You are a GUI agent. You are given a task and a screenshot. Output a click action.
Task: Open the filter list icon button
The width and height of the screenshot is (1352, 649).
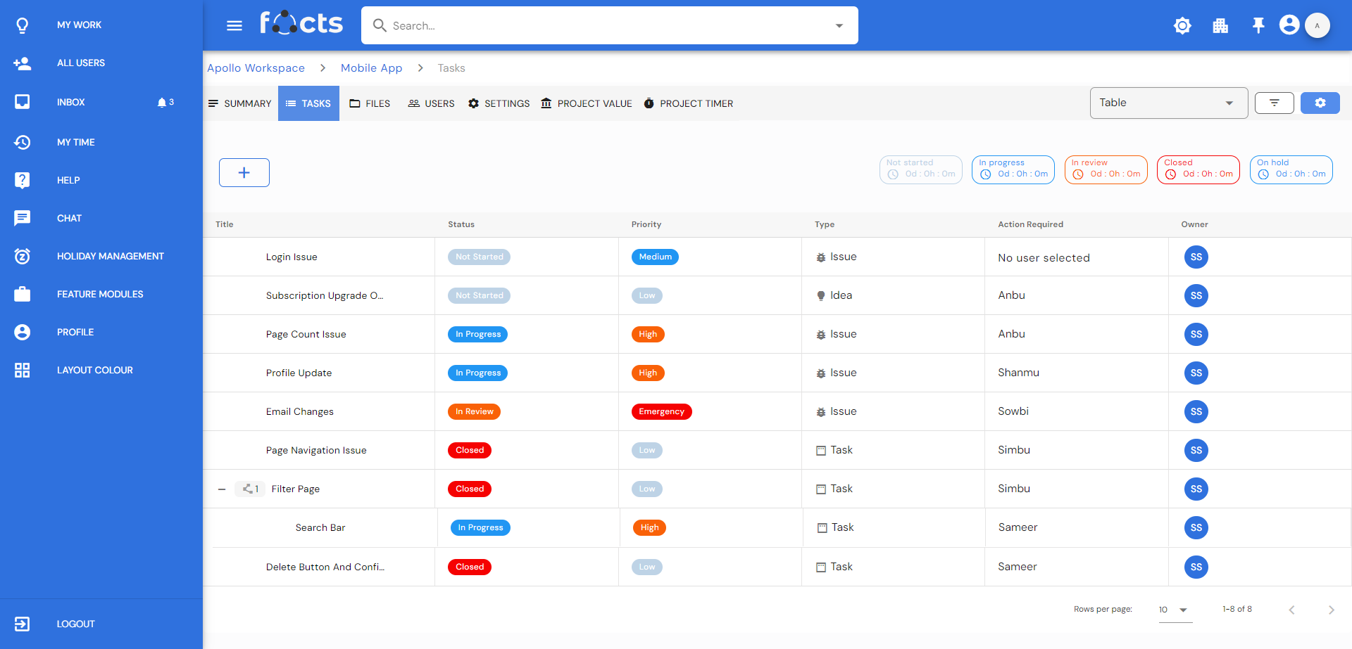coord(1274,103)
